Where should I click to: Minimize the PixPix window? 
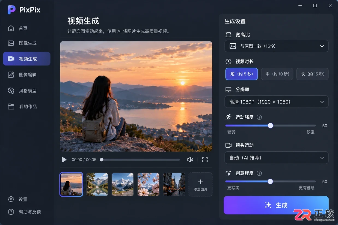(x=300, y=5)
